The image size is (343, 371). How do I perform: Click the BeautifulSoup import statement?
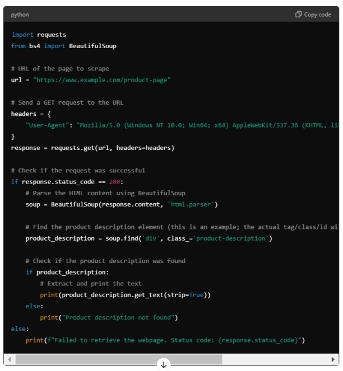[x=63, y=46]
